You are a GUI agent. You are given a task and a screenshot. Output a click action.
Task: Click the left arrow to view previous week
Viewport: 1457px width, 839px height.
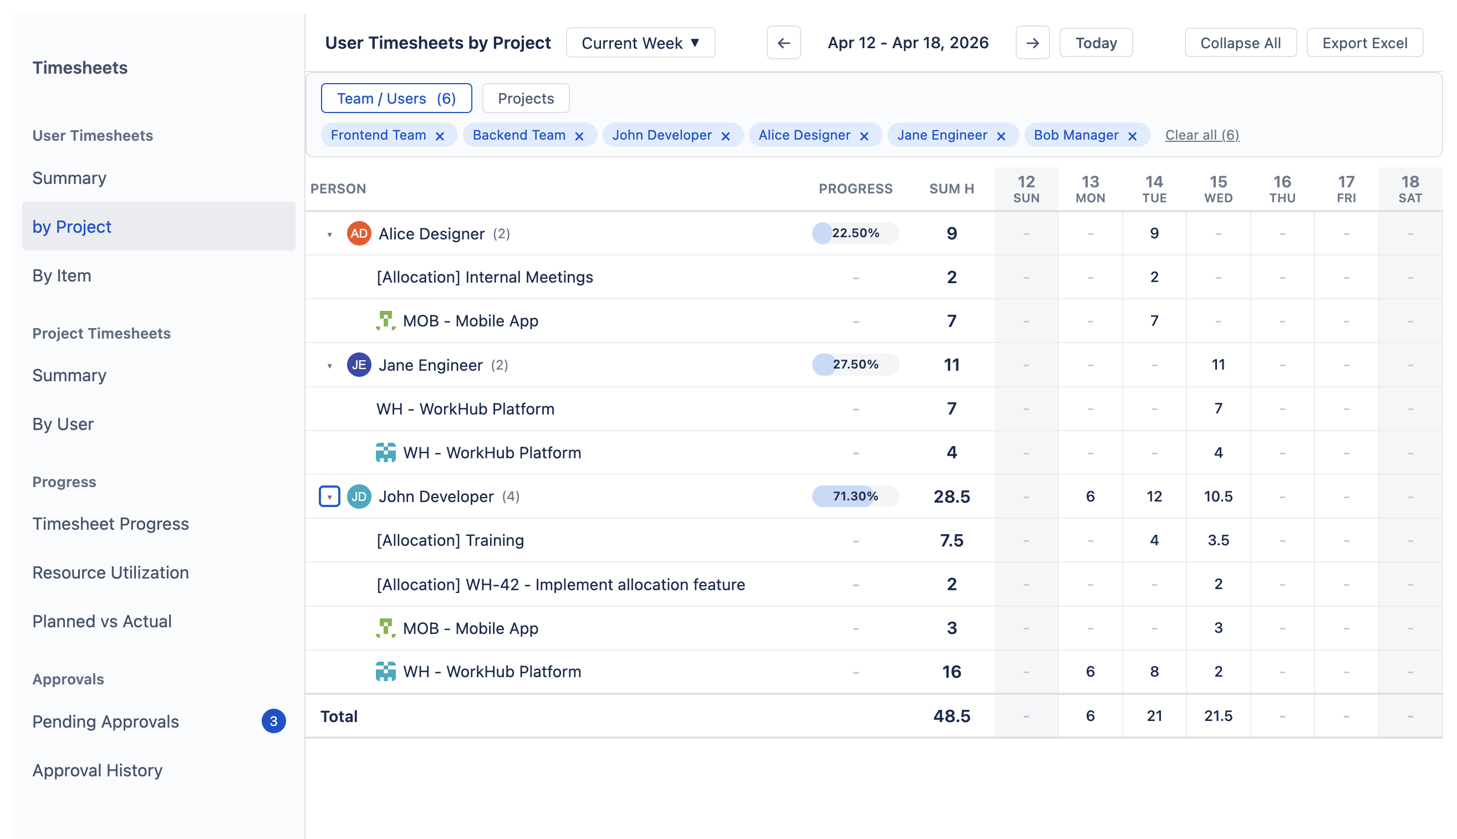(x=783, y=43)
